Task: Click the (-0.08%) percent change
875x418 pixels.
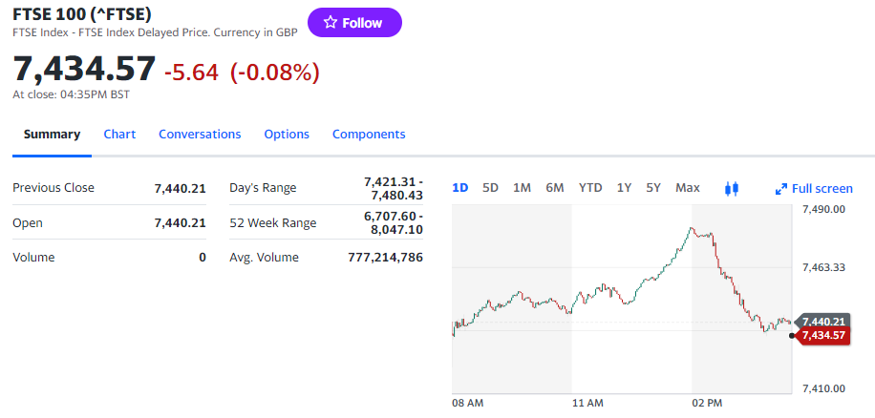Action: pyautogui.click(x=274, y=72)
